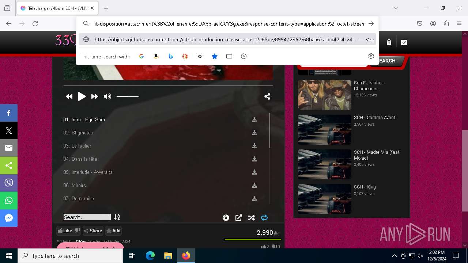This screenshot has height=263, width=468.
Task: Open SCH - King link
Action: (x=365, y=187)
